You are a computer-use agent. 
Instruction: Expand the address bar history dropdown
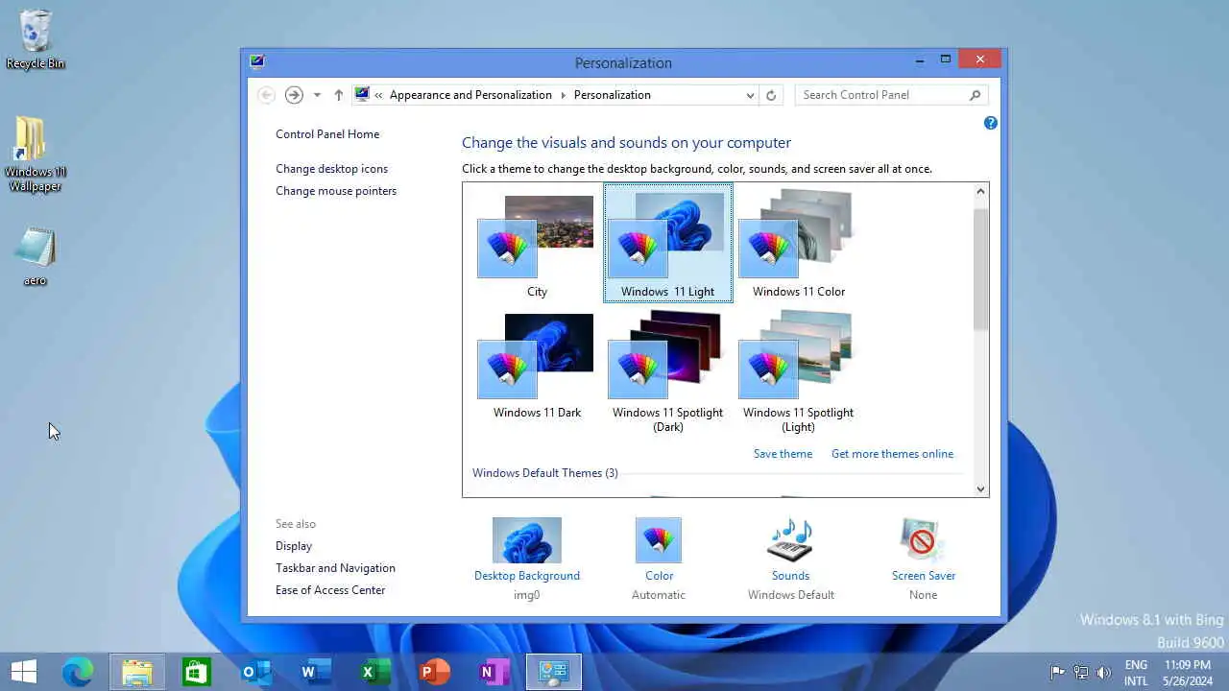coord(750,95)
